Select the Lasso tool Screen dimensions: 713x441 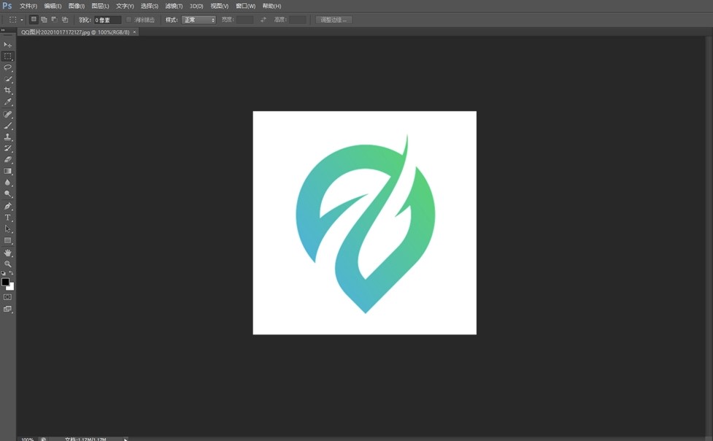point(7,67)
